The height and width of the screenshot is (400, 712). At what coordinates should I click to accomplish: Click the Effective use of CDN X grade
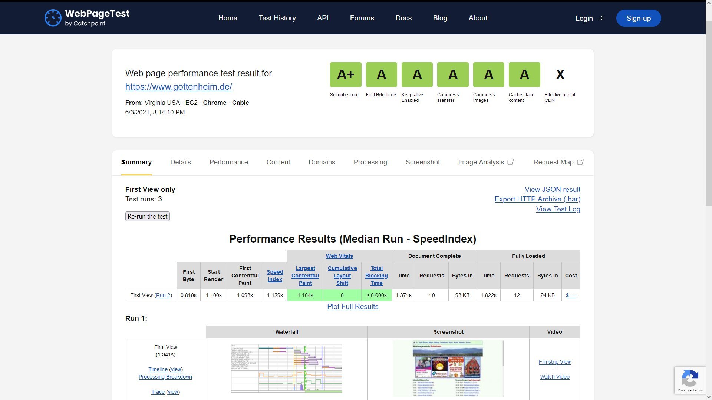560,74
